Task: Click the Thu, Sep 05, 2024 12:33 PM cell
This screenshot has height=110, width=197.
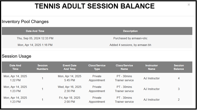Action: tap(35, 38)
